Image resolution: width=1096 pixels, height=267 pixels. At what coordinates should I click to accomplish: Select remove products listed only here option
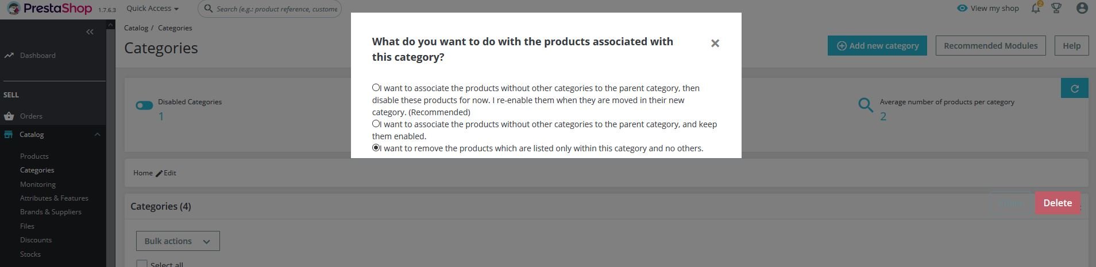point(376,148)
